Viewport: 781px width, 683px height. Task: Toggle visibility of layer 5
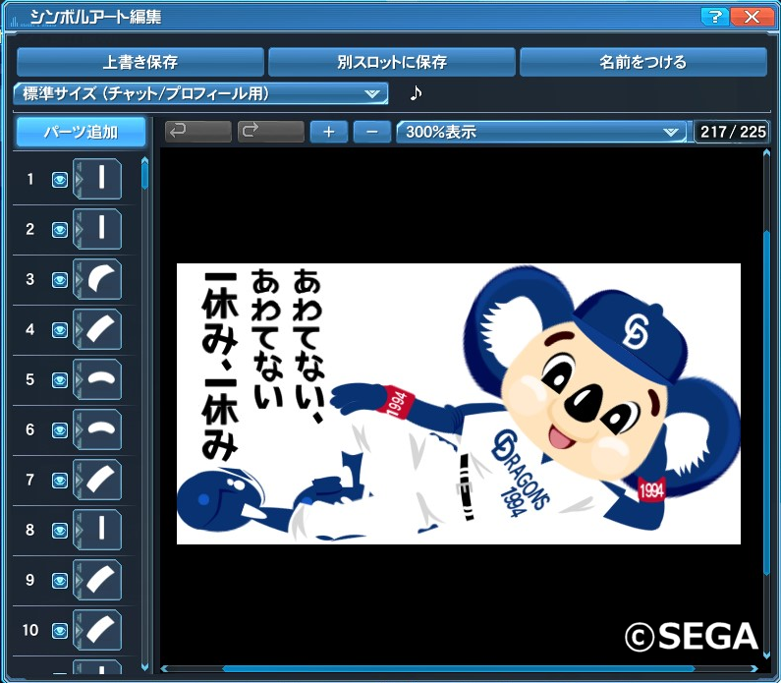(x=60, y=380)
